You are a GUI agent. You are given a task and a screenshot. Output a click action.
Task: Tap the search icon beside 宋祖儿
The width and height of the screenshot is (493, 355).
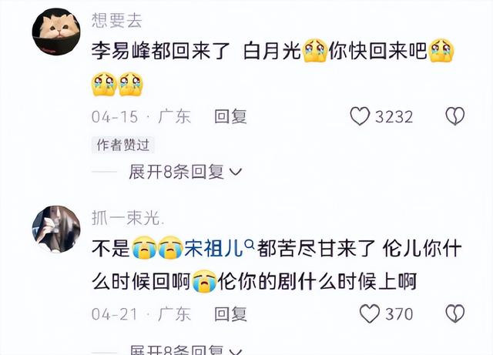click(250, 243)
